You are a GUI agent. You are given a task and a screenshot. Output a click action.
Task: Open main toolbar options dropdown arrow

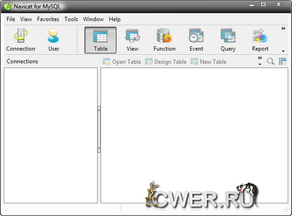(283, 51)
